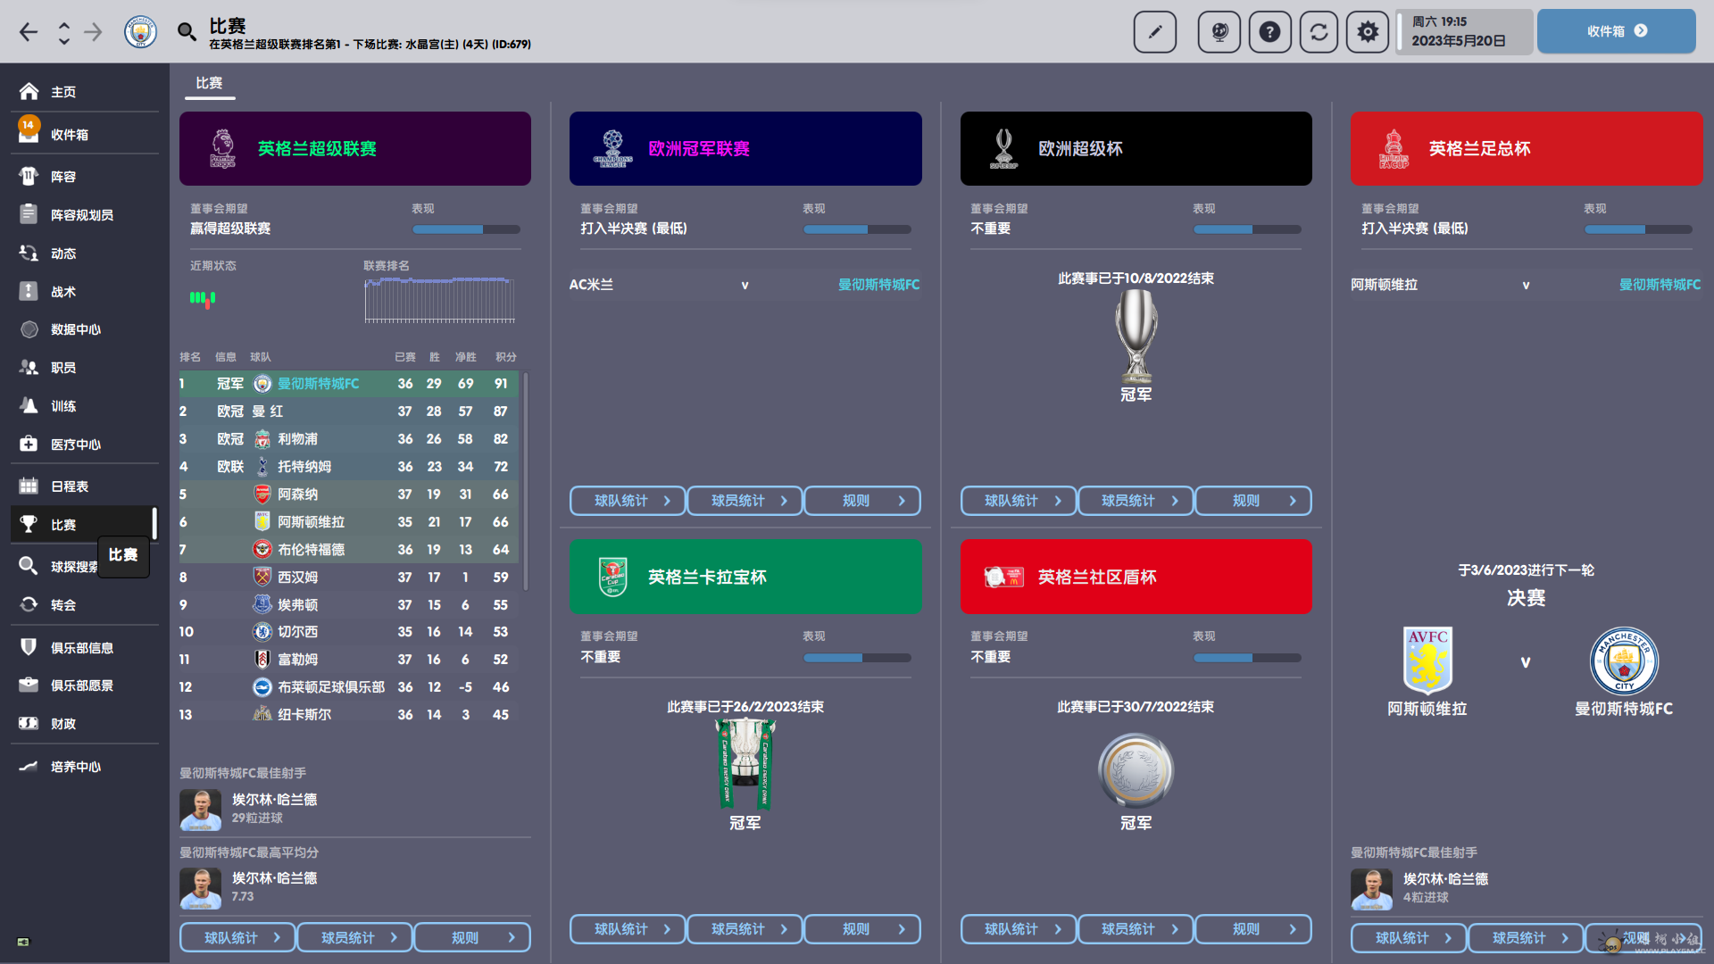
Task: Open the magnifier search icon
Action: pos(186,33)
